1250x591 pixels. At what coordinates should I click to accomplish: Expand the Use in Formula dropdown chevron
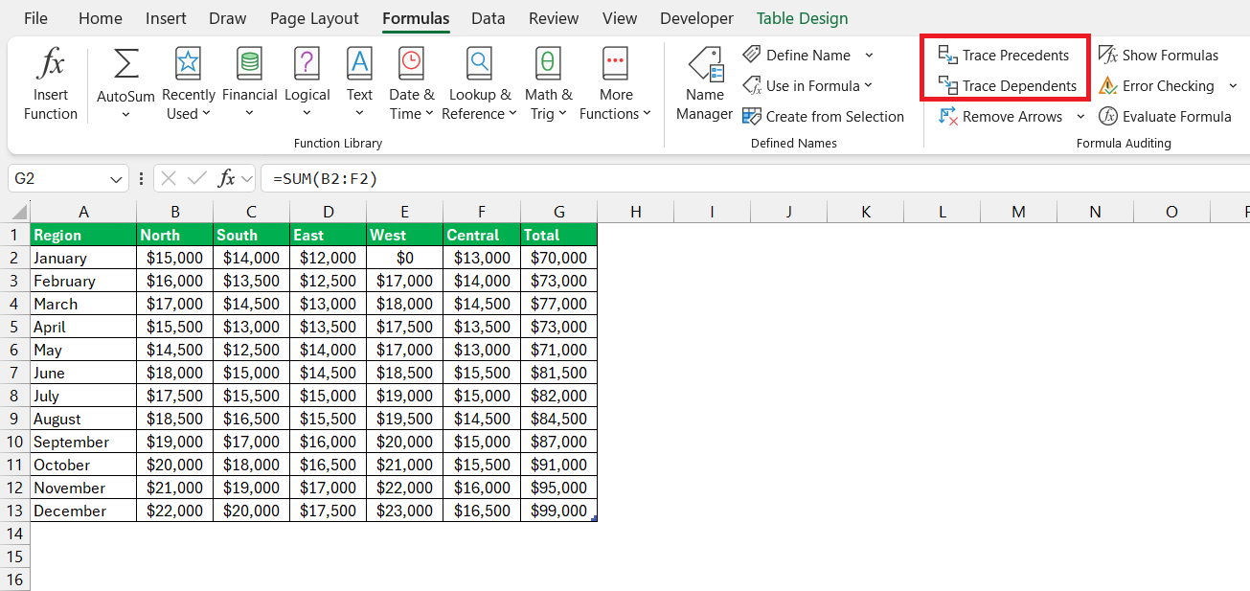[868, 85]
